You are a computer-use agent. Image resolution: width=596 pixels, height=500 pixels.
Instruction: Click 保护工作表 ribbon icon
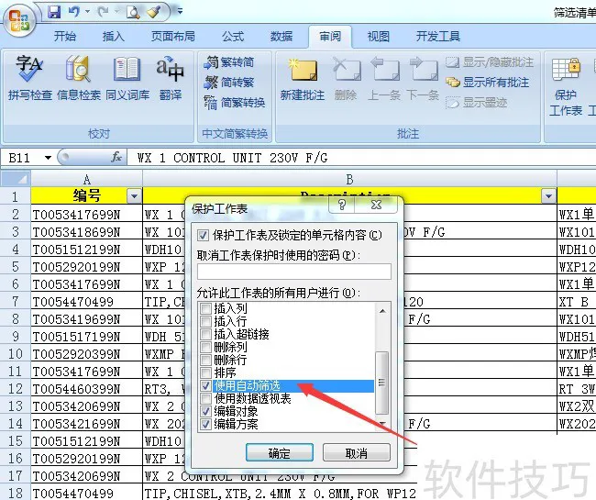[566, 86]
